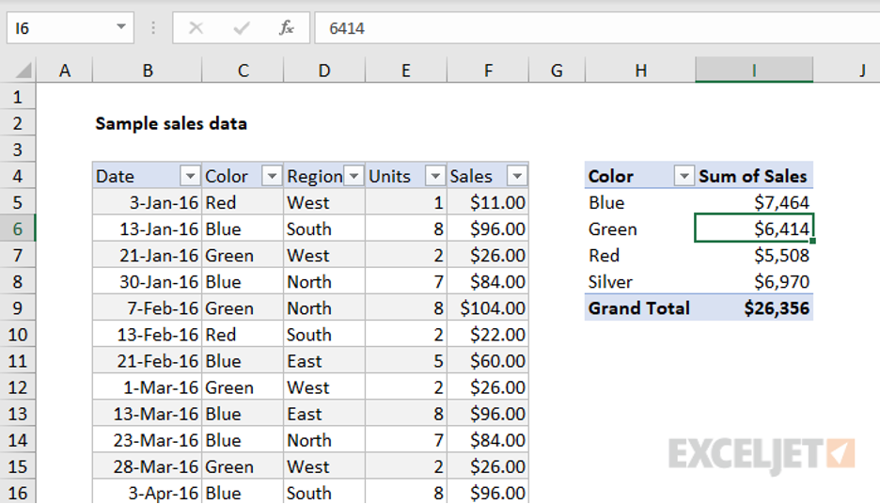Viewport: 880px width, 504px height.
Task: Click the Select All corner triangle
Action: (x=23, y=71)
